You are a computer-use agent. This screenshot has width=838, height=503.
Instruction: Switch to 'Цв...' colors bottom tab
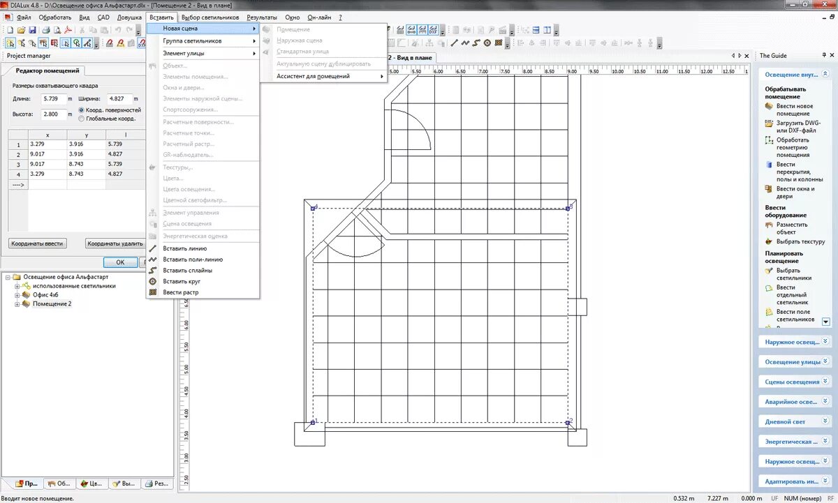pos(91,483)
